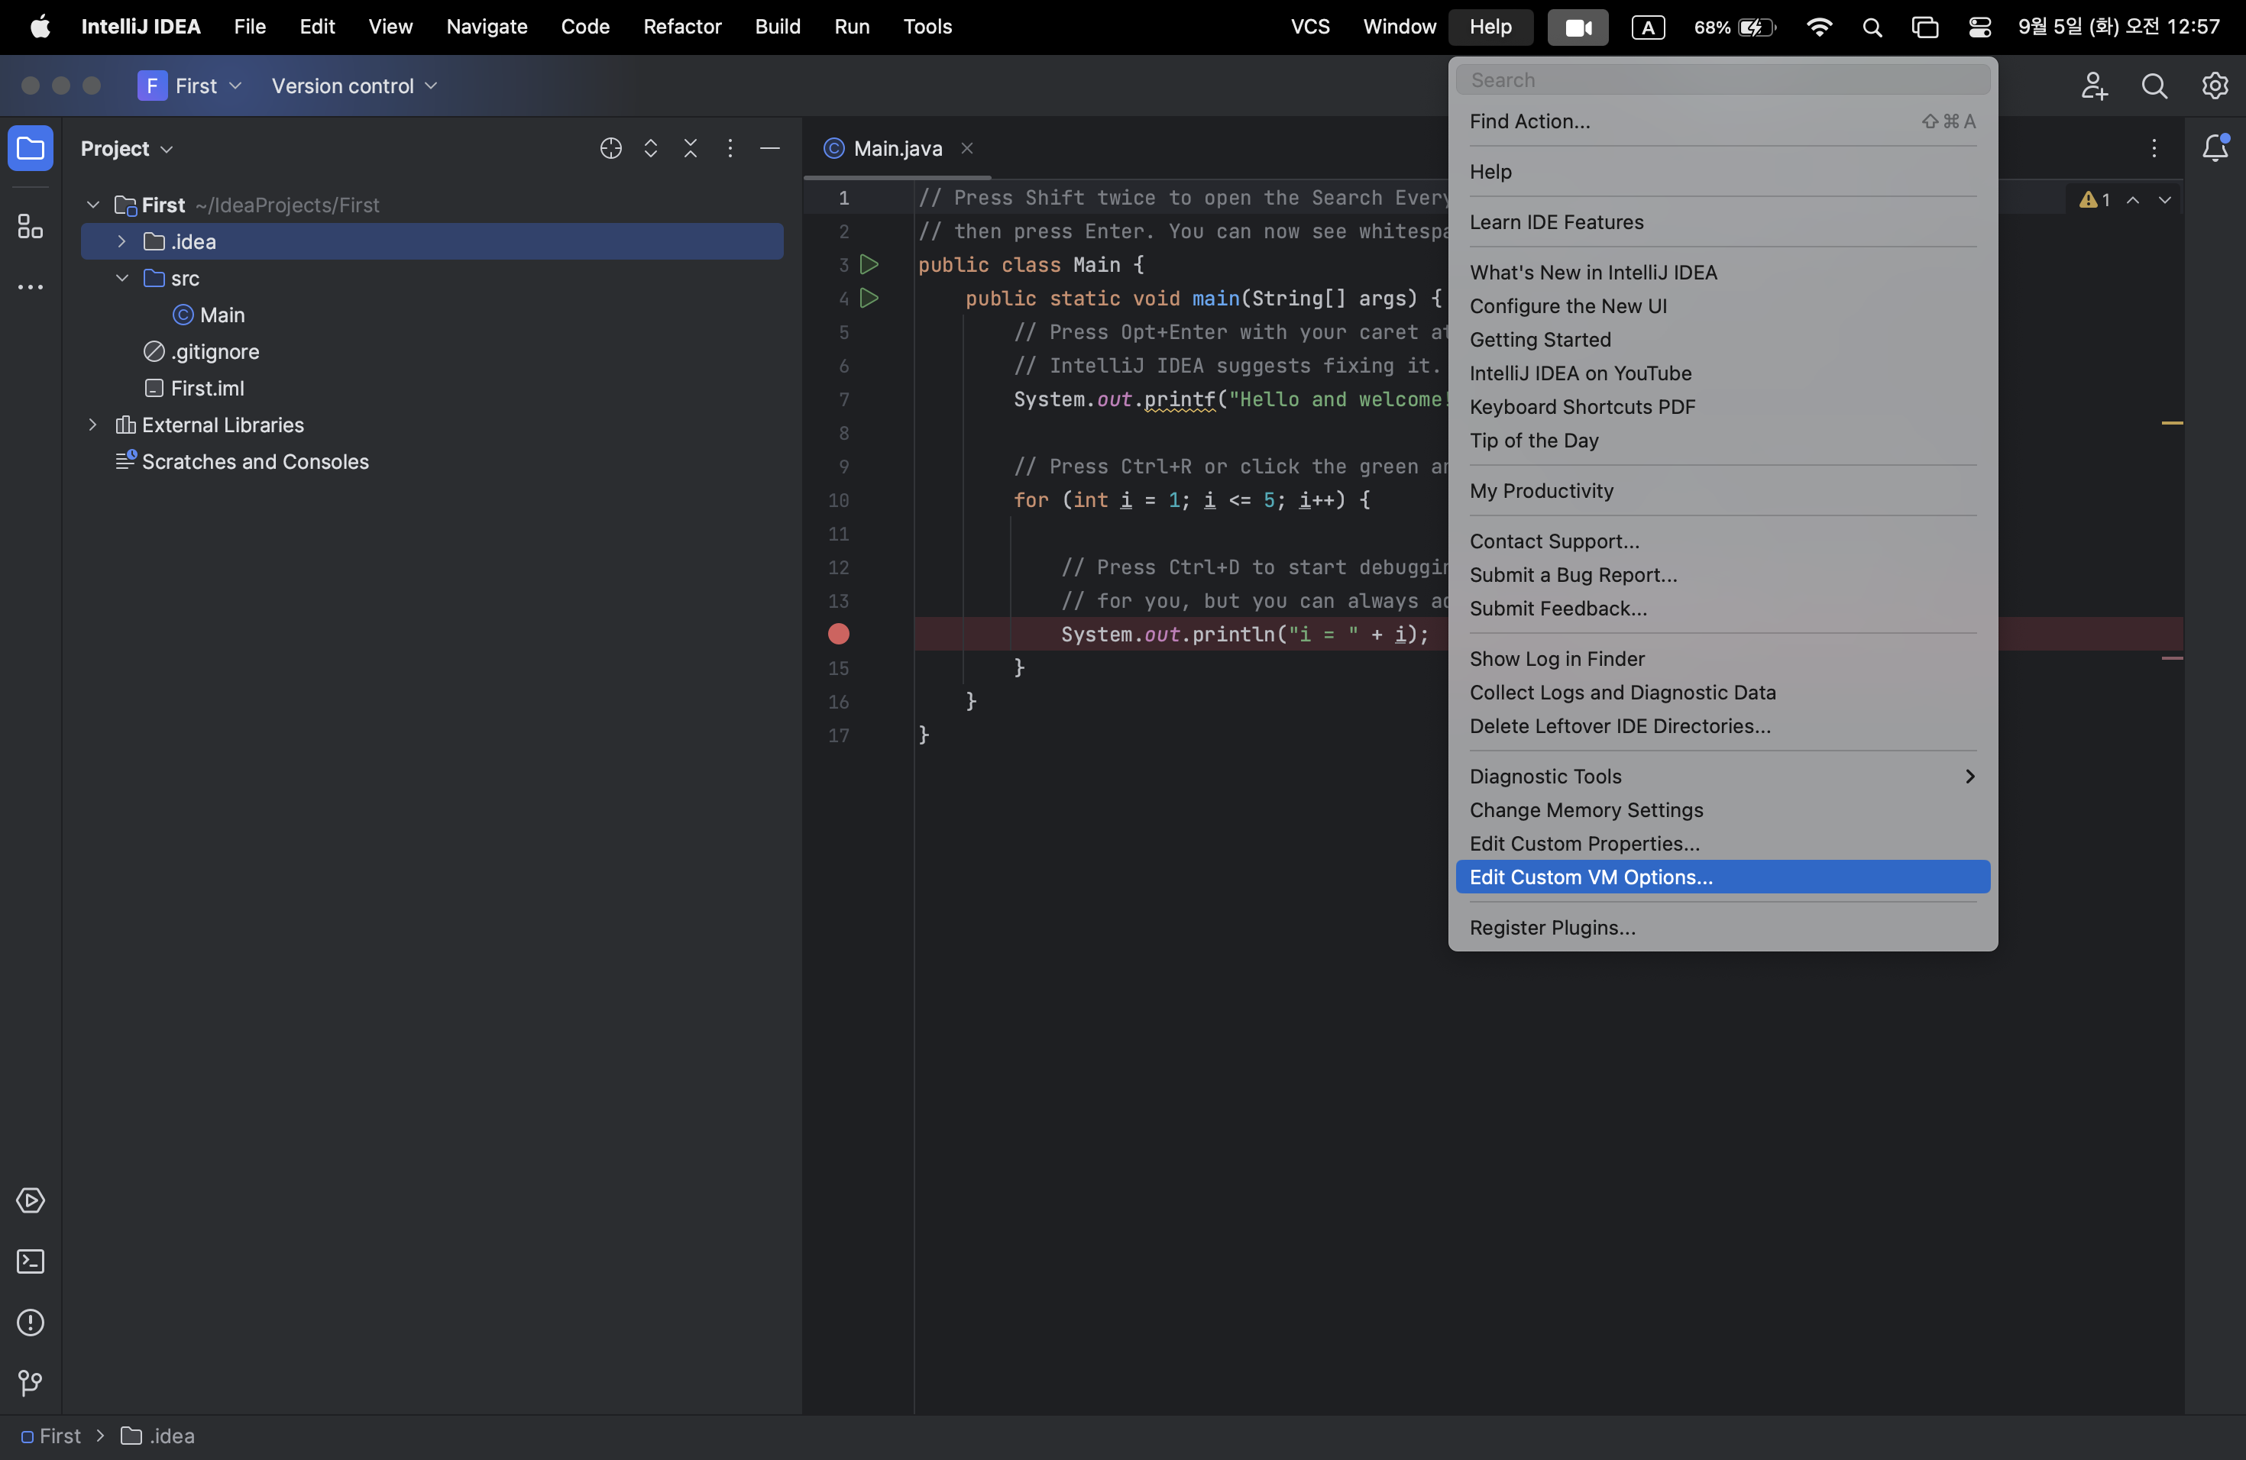Click Change Memory Settings

click(1585, 810)
